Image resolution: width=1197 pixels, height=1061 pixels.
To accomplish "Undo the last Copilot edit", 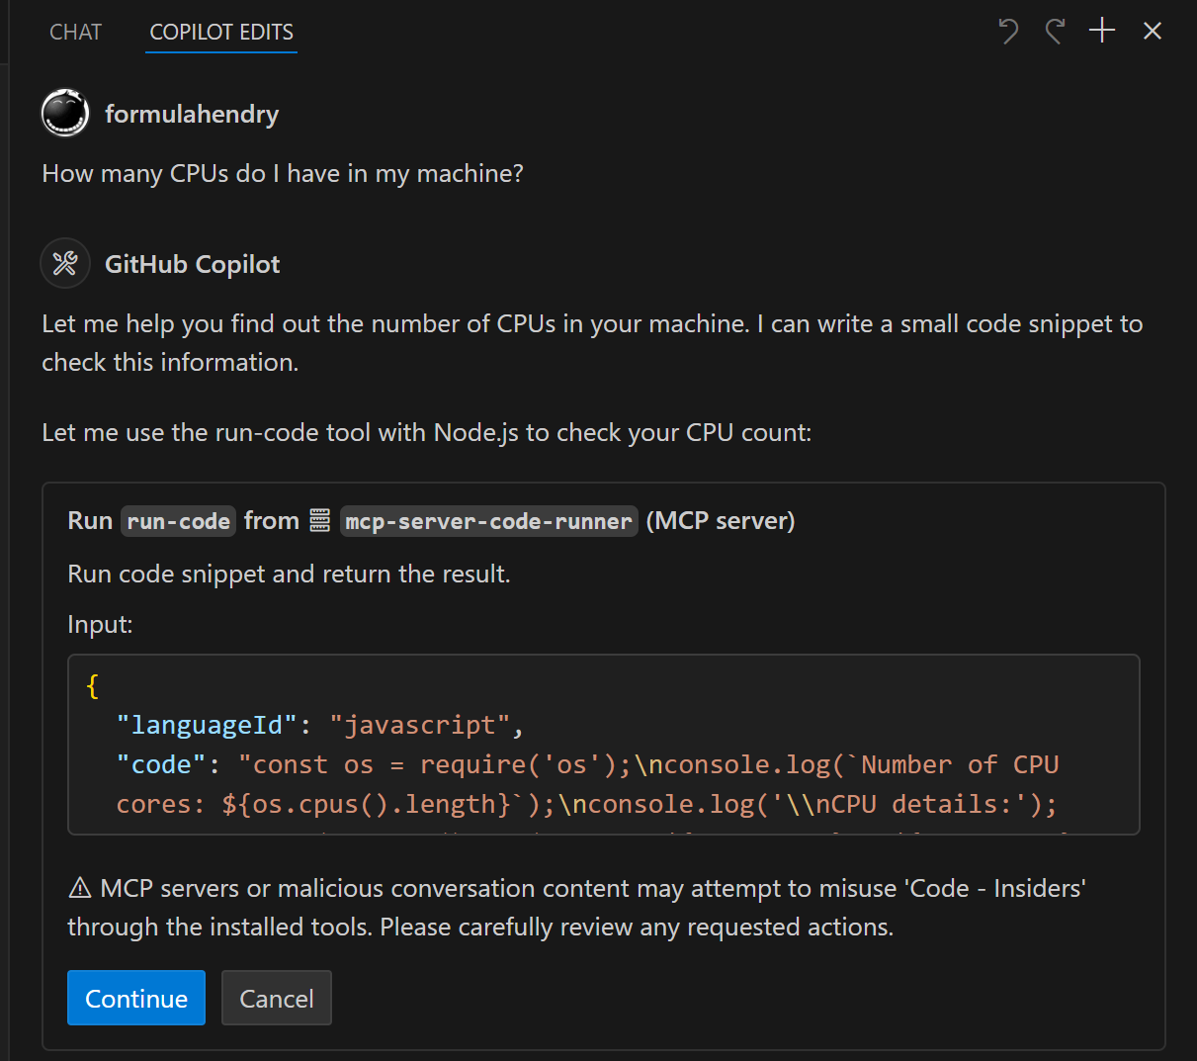I will coord(1008,31).
